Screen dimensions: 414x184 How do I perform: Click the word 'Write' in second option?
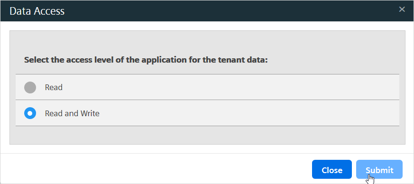[90, 113]
